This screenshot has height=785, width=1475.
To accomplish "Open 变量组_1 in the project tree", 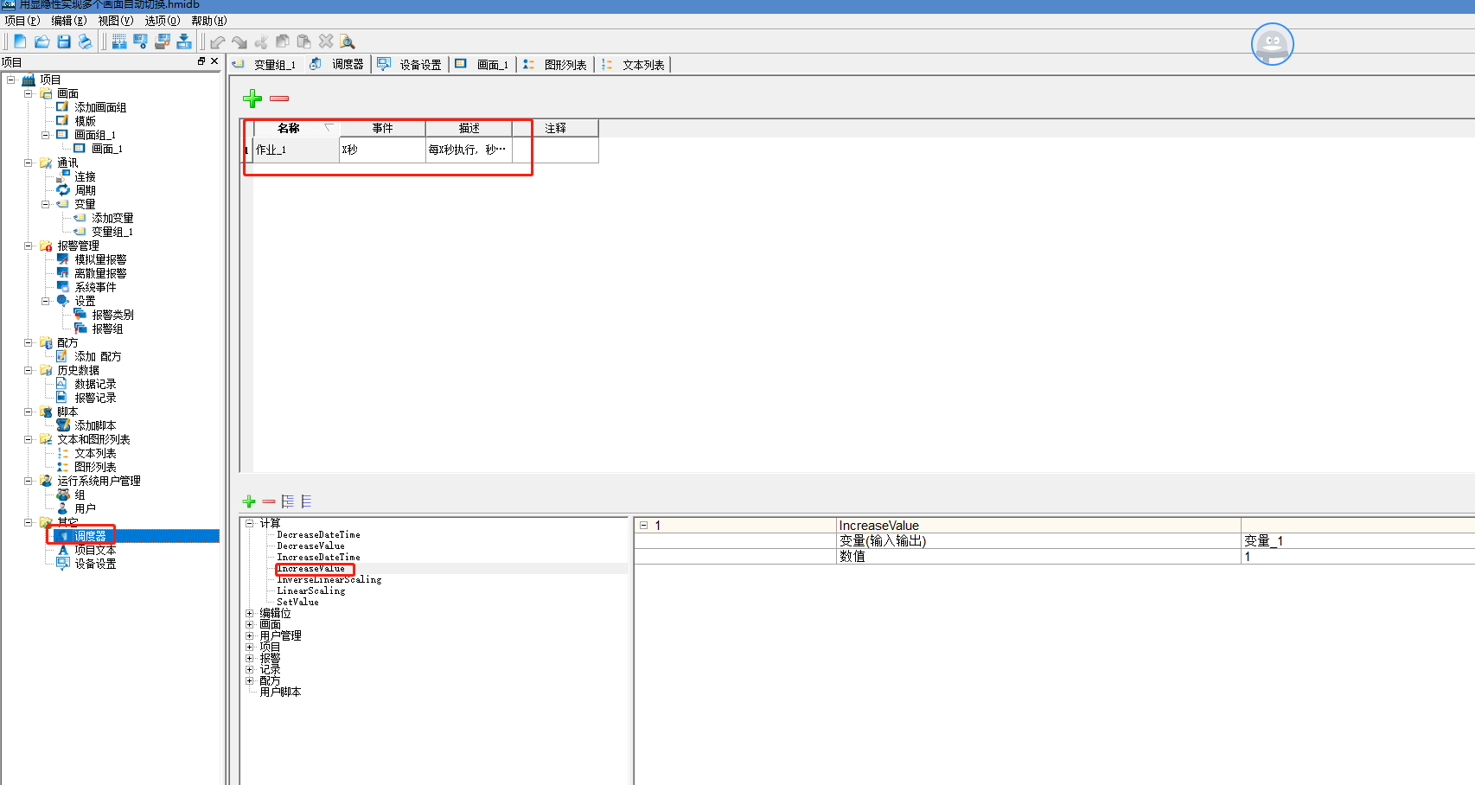I will click(x=112, y=232).
